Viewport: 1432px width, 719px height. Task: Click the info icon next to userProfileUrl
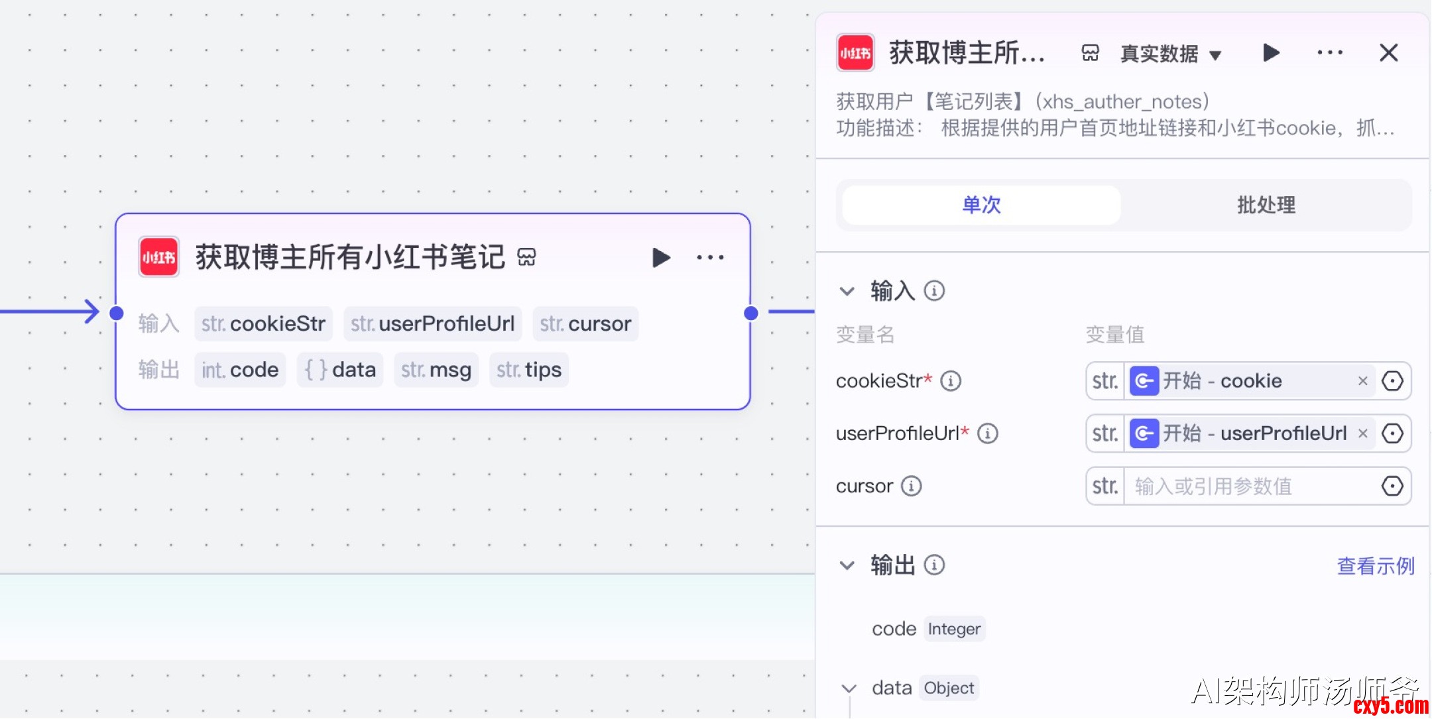[988, 433]
